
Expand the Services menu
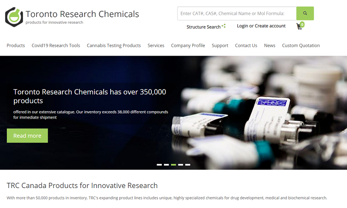point(156,45)
